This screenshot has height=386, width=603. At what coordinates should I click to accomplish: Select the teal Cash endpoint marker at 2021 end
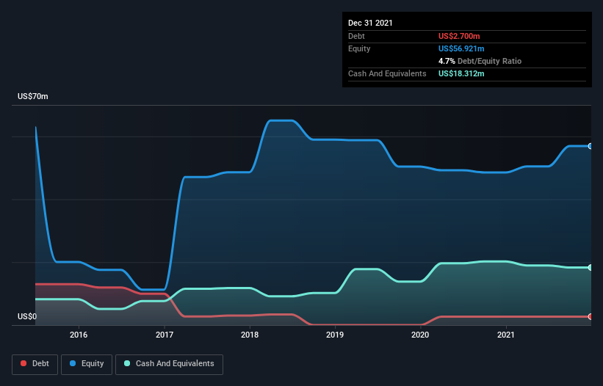(x=591, y=267)
